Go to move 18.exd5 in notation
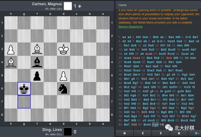The height and width of the screenshot is (137, 201). (x=185, y=49)
